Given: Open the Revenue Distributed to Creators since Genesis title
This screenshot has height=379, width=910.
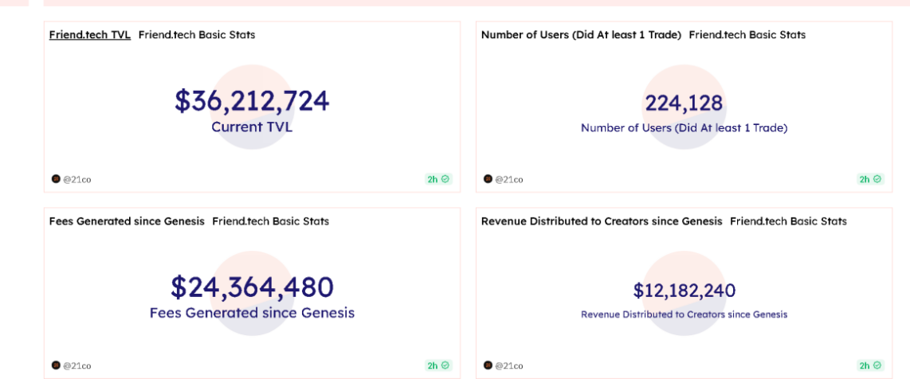Looking at the screenshot, I should (x=602, y=221).
